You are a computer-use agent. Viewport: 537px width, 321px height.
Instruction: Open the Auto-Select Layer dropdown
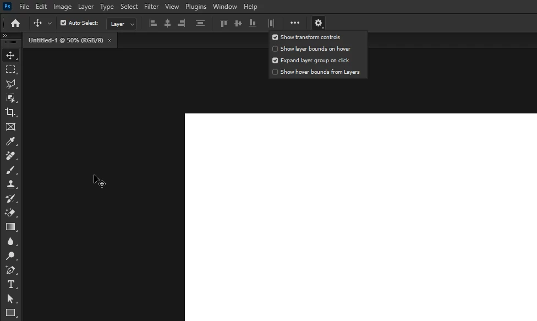(122, 24)
